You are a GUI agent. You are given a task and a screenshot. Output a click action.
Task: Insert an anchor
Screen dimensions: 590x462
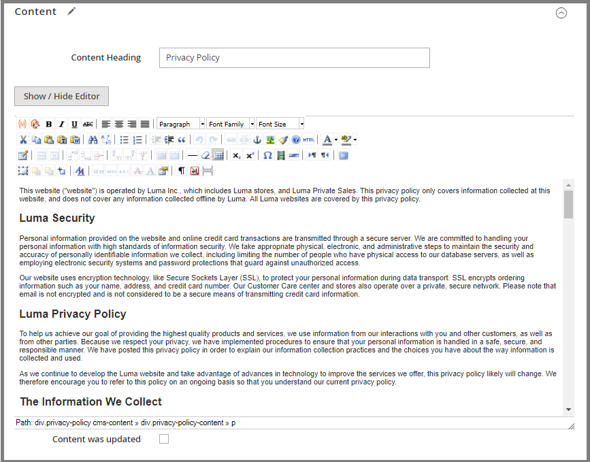(257, 140)
